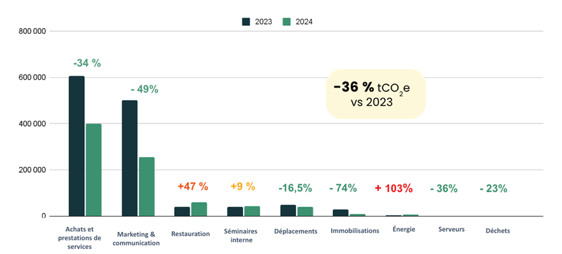Click the red +103% Énergie label
562x254 pixels.
click(x=393, y=188)
